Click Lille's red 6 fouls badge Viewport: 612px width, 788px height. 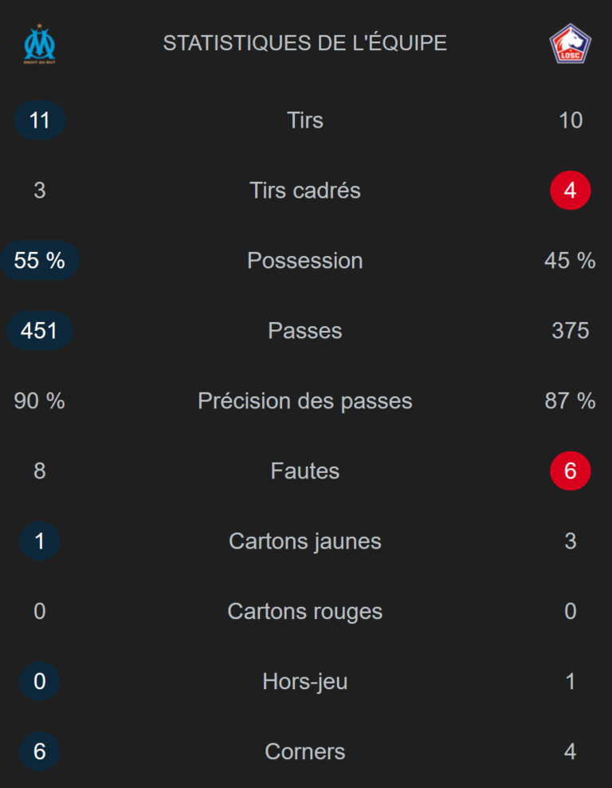(x=570, y=471)
